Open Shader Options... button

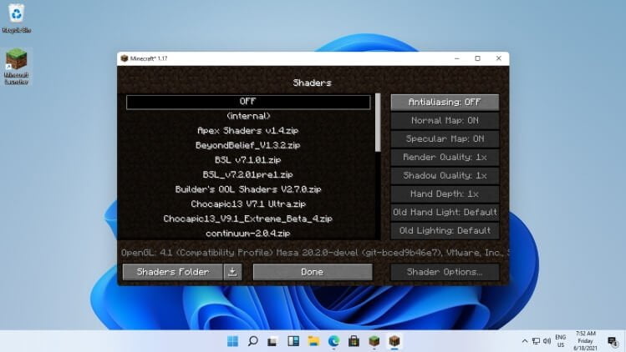[445, 272]
